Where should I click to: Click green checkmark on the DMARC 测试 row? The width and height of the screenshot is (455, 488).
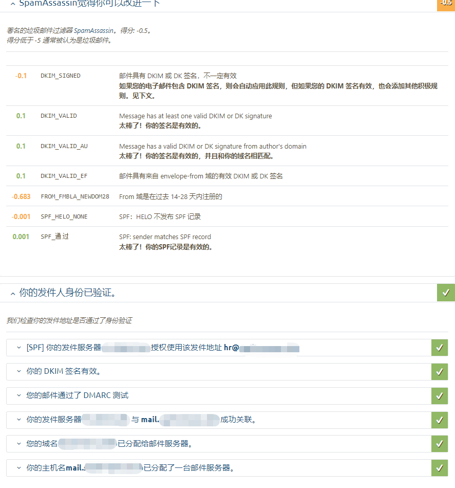440,396
